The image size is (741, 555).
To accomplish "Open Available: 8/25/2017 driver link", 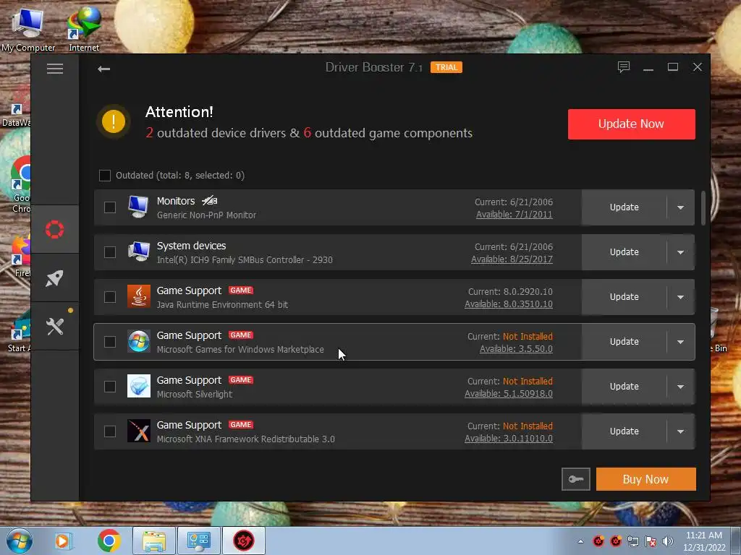I will 512,259.
